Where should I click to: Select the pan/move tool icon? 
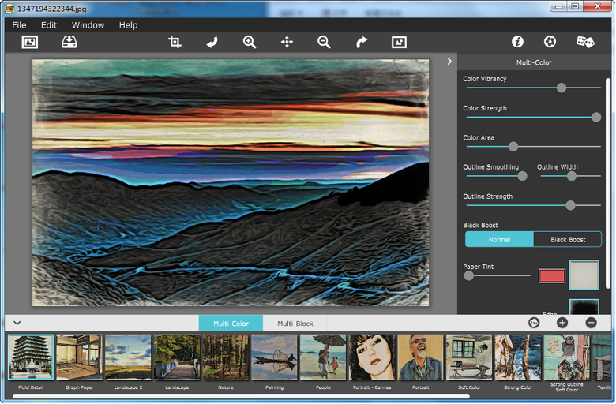(x=287, y=43)
